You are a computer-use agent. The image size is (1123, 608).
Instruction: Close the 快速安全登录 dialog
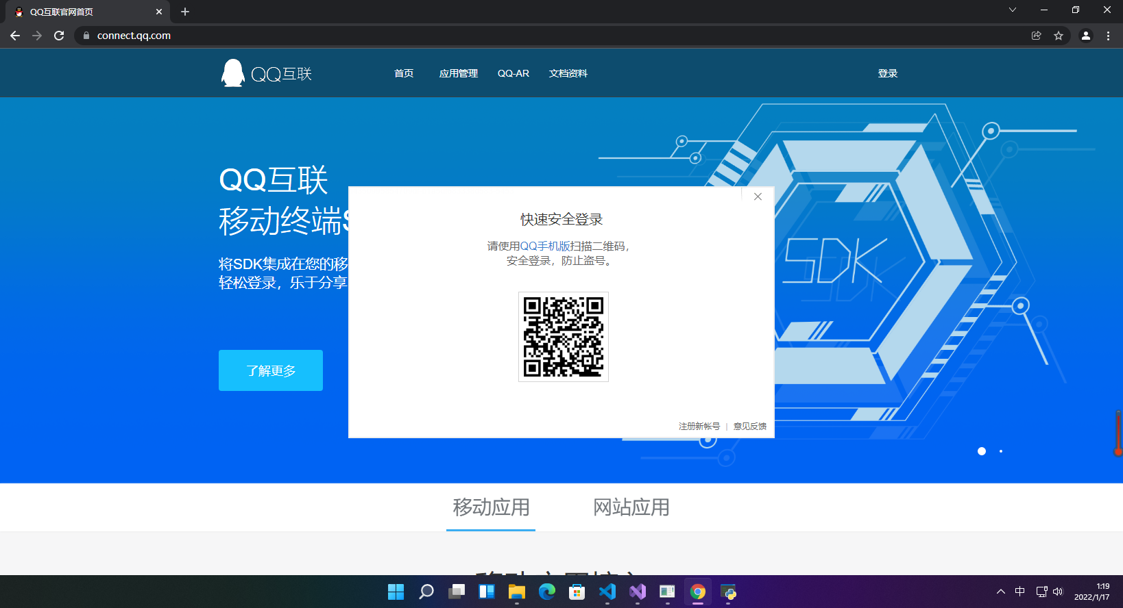click(x=758, y=197)
